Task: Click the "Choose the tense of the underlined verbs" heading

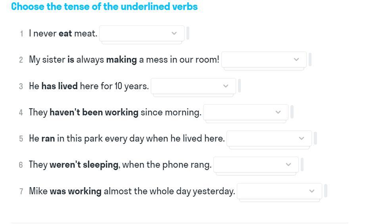Action: point(104,7)
